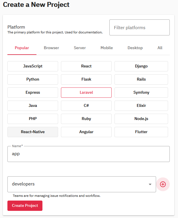Viewport: 178px width, 218px height.
Task: Open the developers team dropdown
Action: tap(82, 184)
